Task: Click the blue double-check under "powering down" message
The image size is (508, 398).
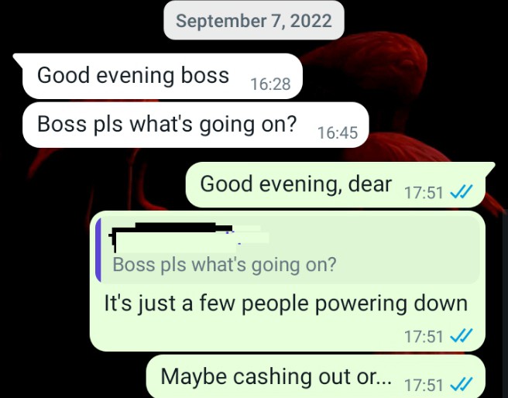Action: pos(462,336)
